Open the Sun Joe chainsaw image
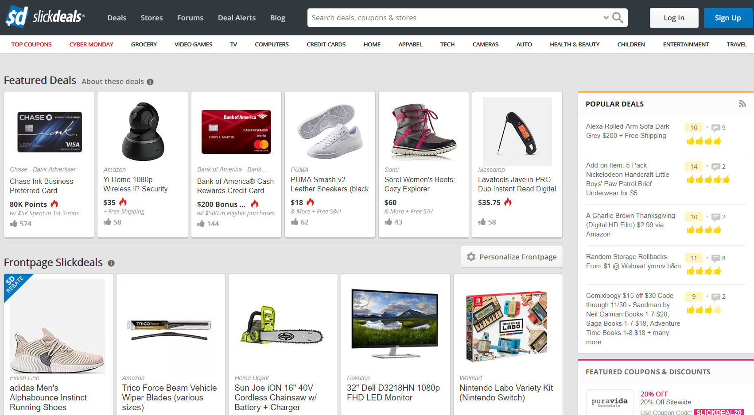 tap(282, 327)
